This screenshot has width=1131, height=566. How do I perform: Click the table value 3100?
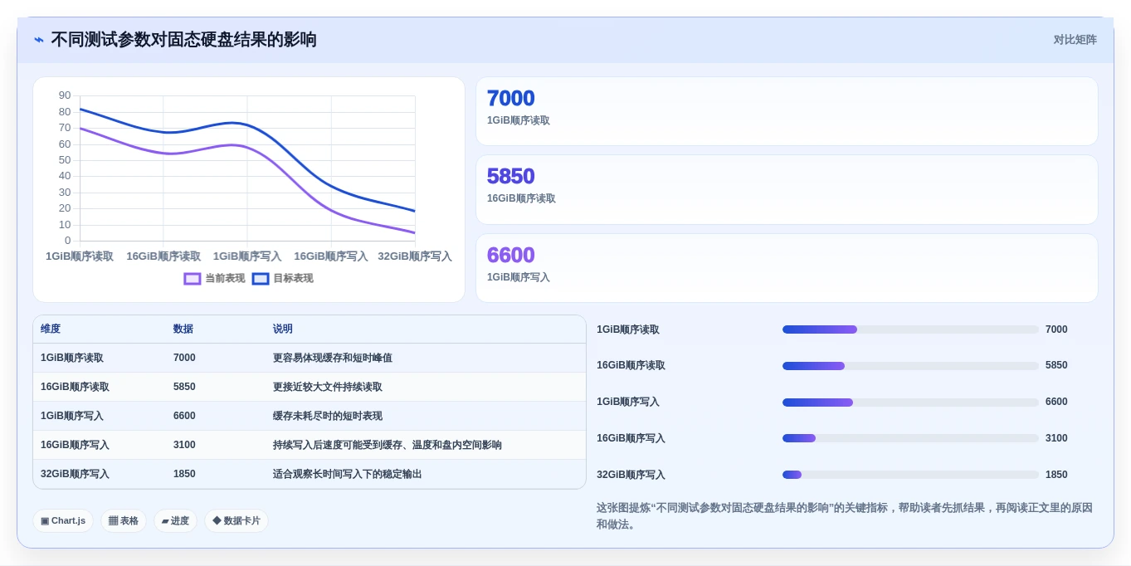[184, 446]
